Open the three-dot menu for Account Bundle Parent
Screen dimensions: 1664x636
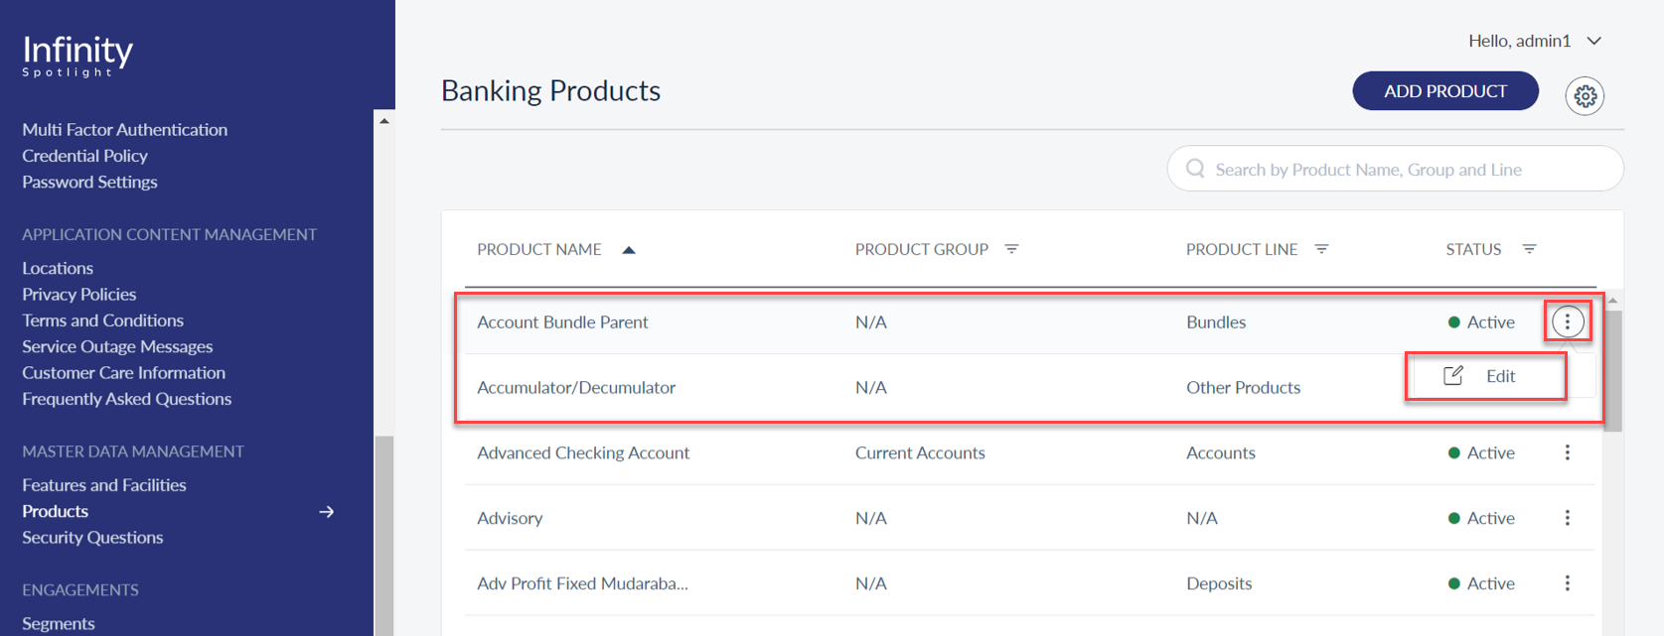pos(1568,321)
